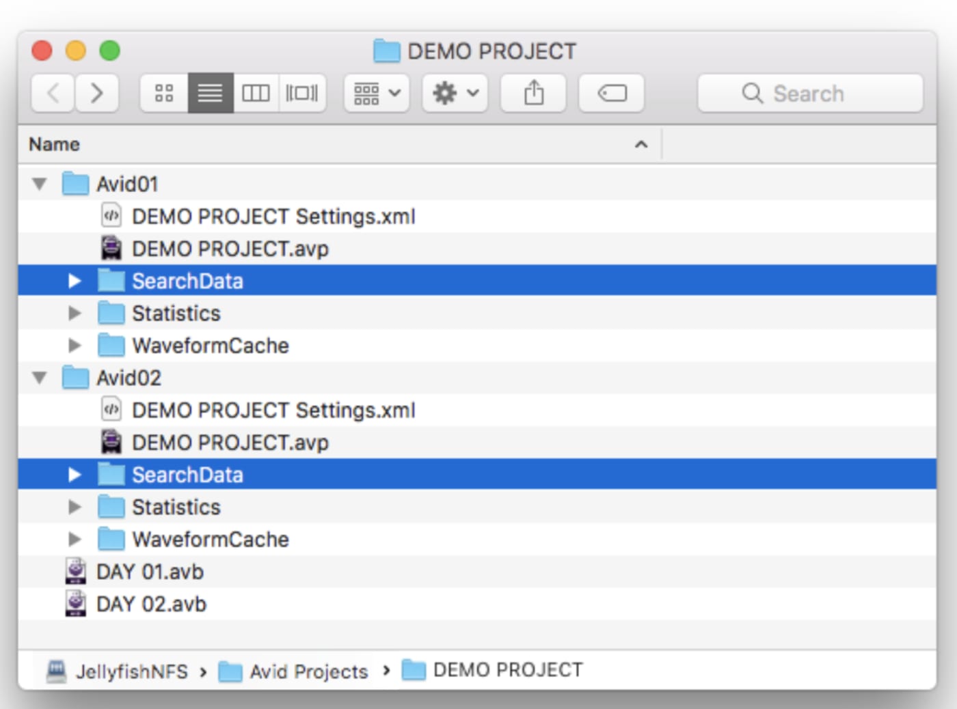Image resolution: width=957 pixels, height=709 pixels.
Task: Open JellyfishNFS in the path bar
Action: click(x=117, y=671)
